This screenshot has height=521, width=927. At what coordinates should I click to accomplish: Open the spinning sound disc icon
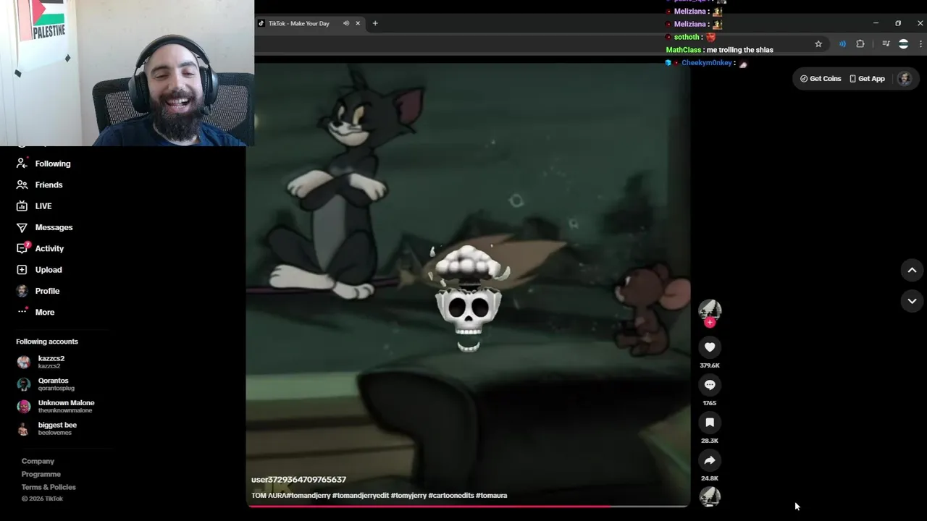point(710,496)
